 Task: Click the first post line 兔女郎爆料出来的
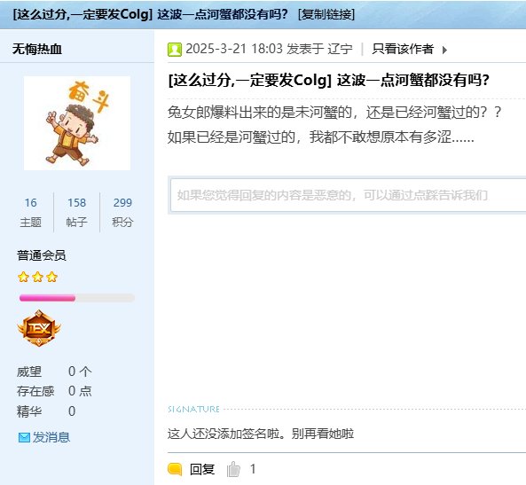point(334,113)
